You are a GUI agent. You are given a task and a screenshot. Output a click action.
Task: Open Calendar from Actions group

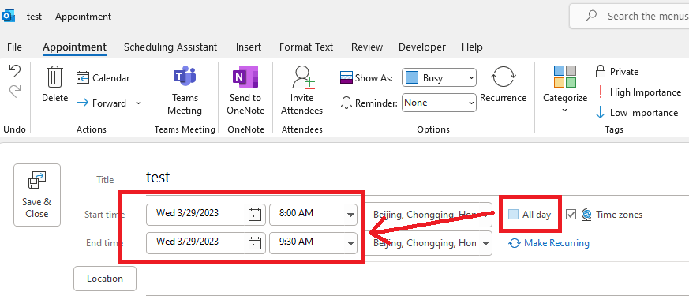(x=103, y=77)
